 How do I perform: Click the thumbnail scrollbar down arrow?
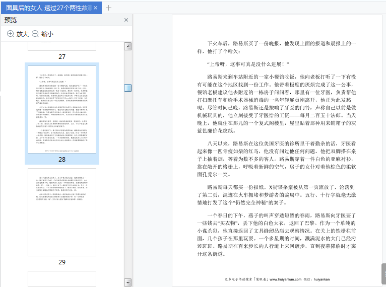pyautogui.click(x=127, y=282)
